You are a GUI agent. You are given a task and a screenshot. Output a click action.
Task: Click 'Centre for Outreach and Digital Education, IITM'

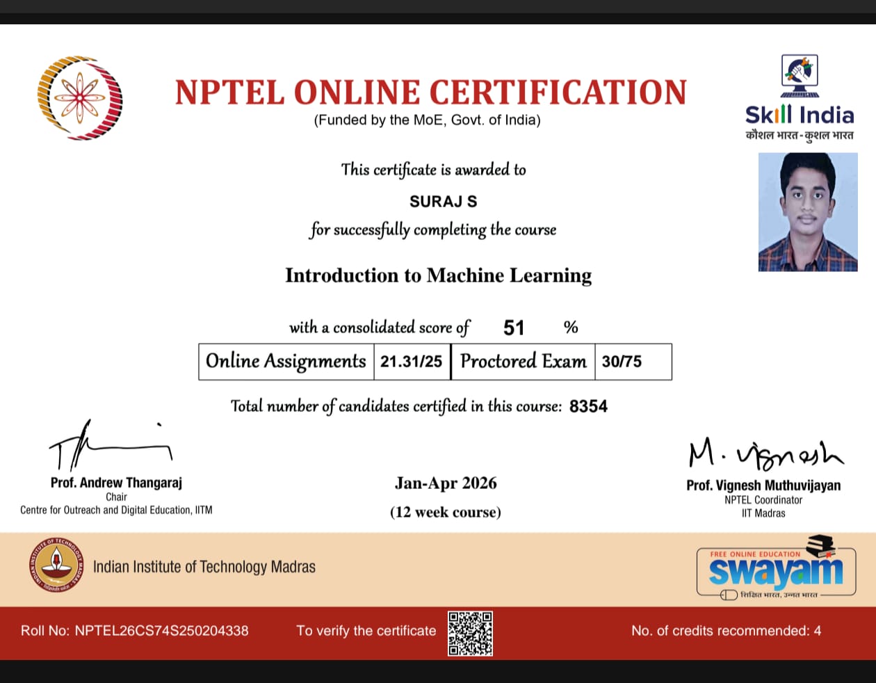coord(116,510)
